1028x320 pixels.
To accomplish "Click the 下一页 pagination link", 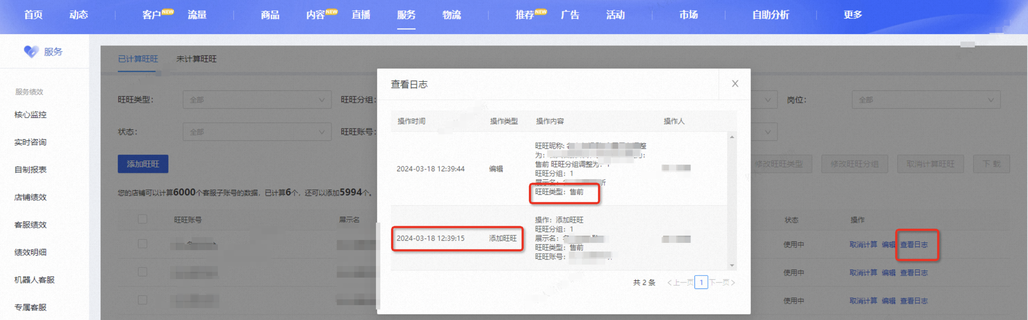I will pos(722,283).
